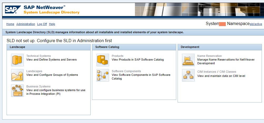
Task: Open the Help link
Action: pos(52,24)
